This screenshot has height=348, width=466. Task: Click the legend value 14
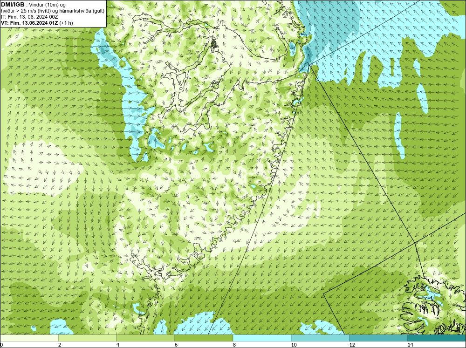coord(411,345)
